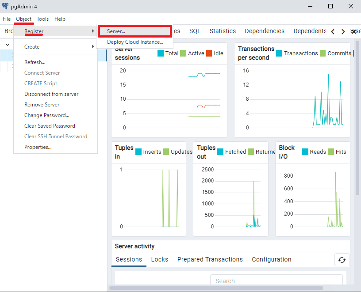361x292 pixels.
Task: Click the Inserts legend blue square
Action: point(138,152)
